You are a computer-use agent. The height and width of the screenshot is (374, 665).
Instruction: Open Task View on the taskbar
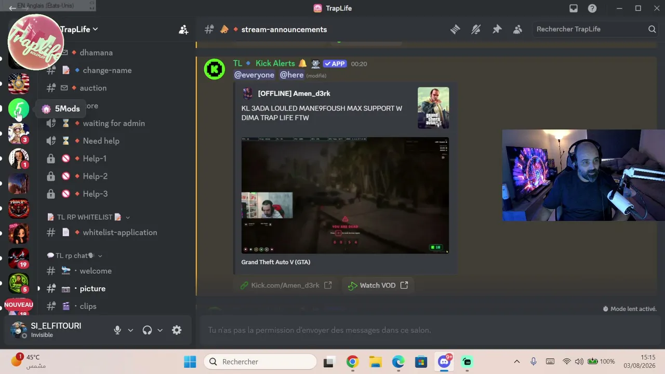coord(328,362)
